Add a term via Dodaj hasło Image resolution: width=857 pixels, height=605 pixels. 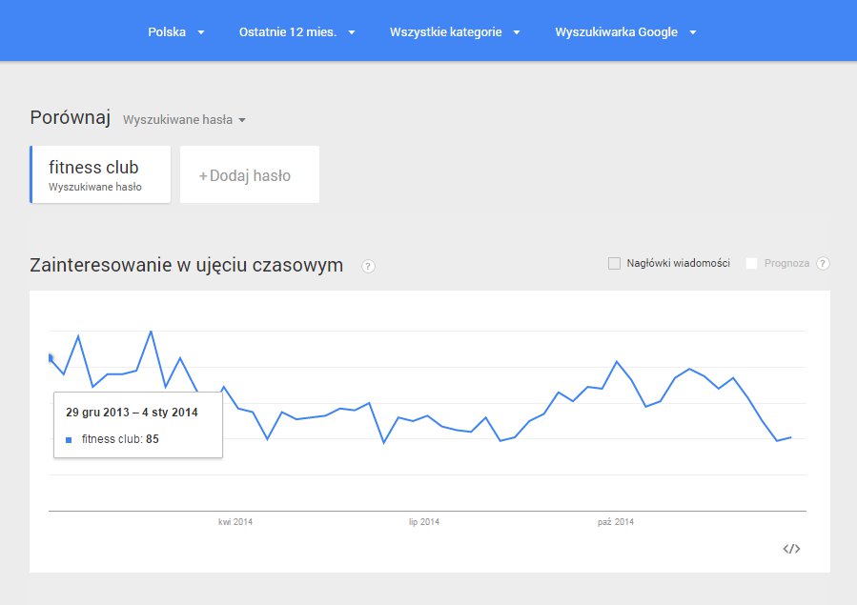coord(249,175)
